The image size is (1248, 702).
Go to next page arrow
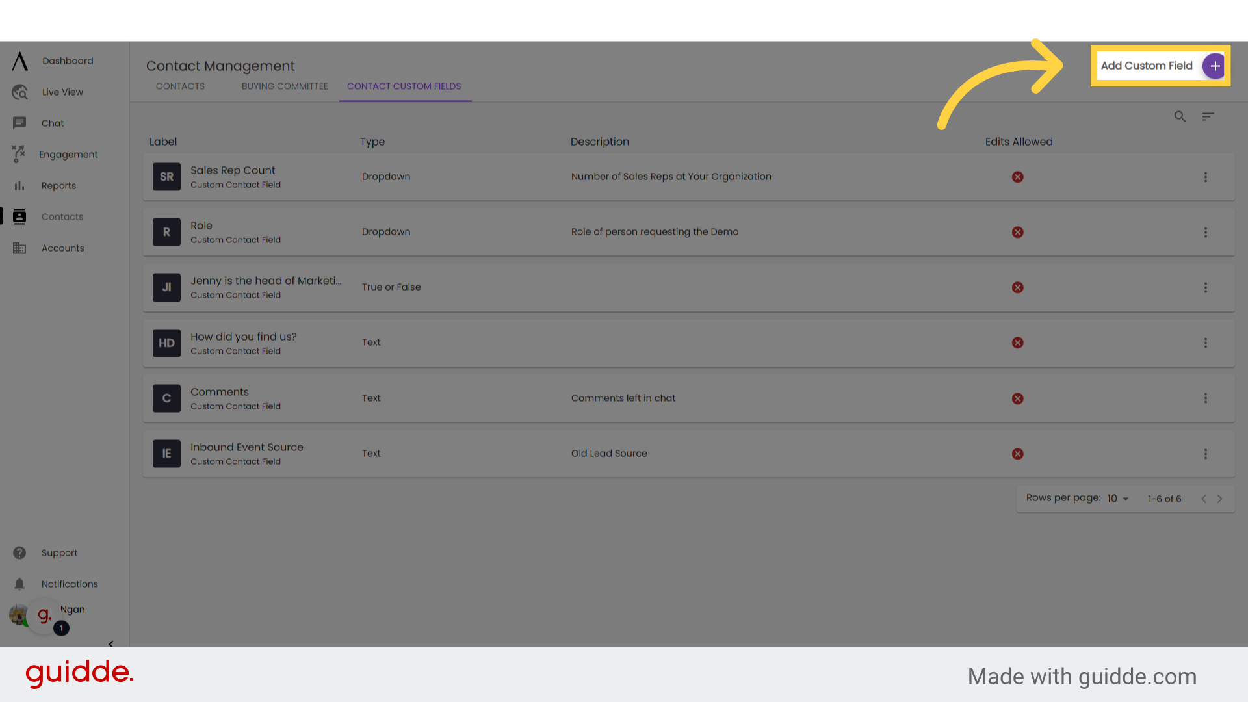[1220, 499]
